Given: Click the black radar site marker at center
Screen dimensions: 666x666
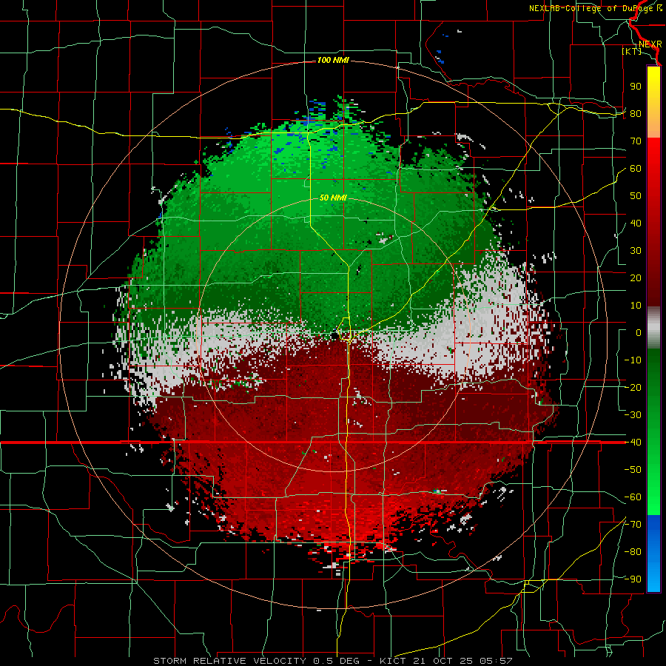Looking at the screenshot, I should (x=334, y=335).
